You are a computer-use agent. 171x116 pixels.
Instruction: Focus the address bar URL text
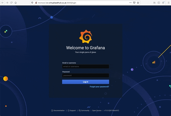coord(57,3)
